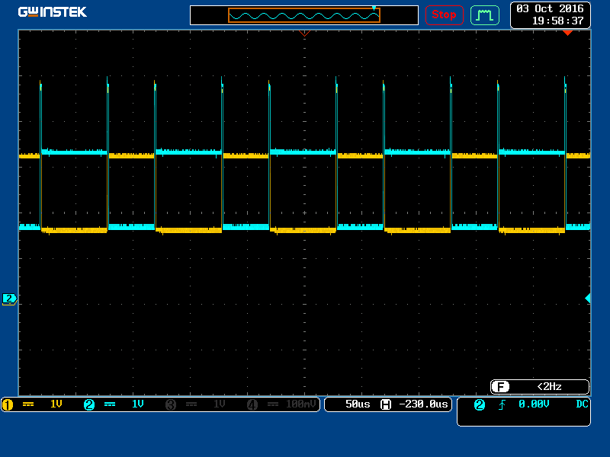Open the DC trigger coupling setting
610x457 pixels.
click(582, 404)
